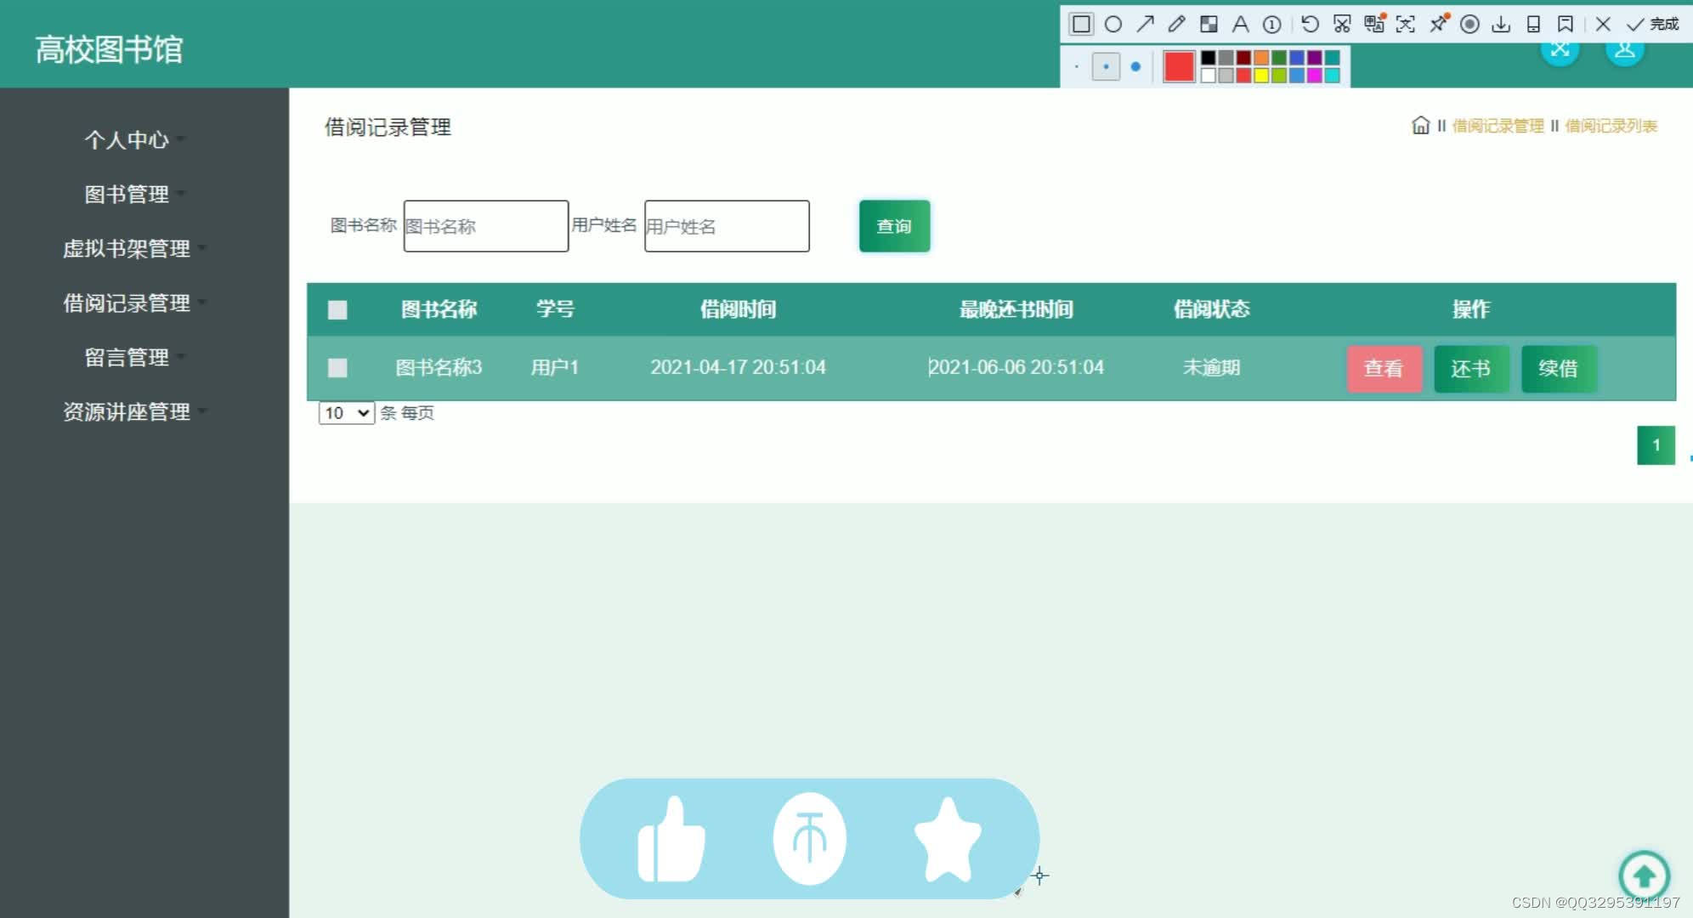The width and height of the screenshot is (1693, 918).
Task: Send the screenshot to phone
Action: (x=1533, y=24)
